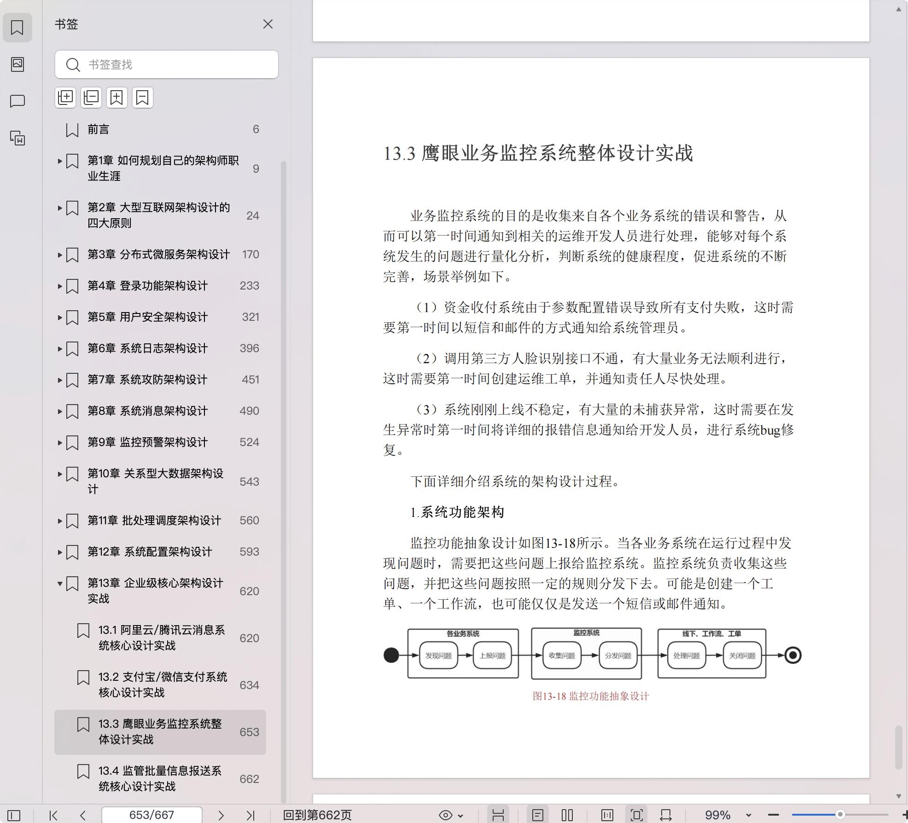The width and height of the screenshot is (908, 823).
Task: Open bookmark 13.3 鹰眼业务监控系统
Action: 160,732
